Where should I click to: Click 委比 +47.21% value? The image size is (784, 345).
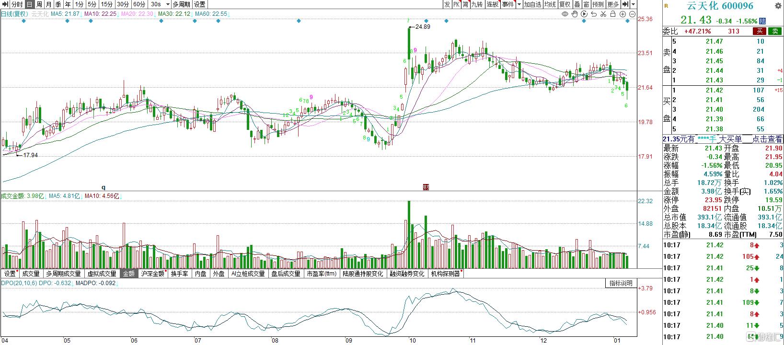click(698, 31)
